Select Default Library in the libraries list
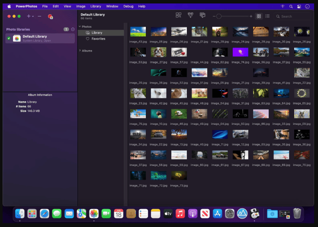The height and width of the screenshot is (227, 318). tap(40, 38)
